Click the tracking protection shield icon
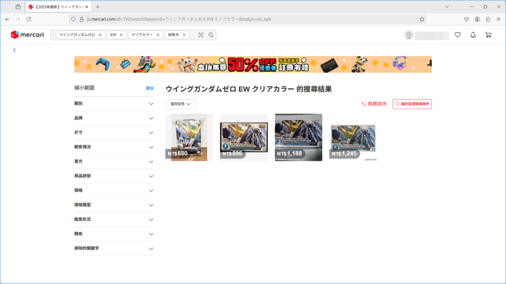 click(74, 19)
